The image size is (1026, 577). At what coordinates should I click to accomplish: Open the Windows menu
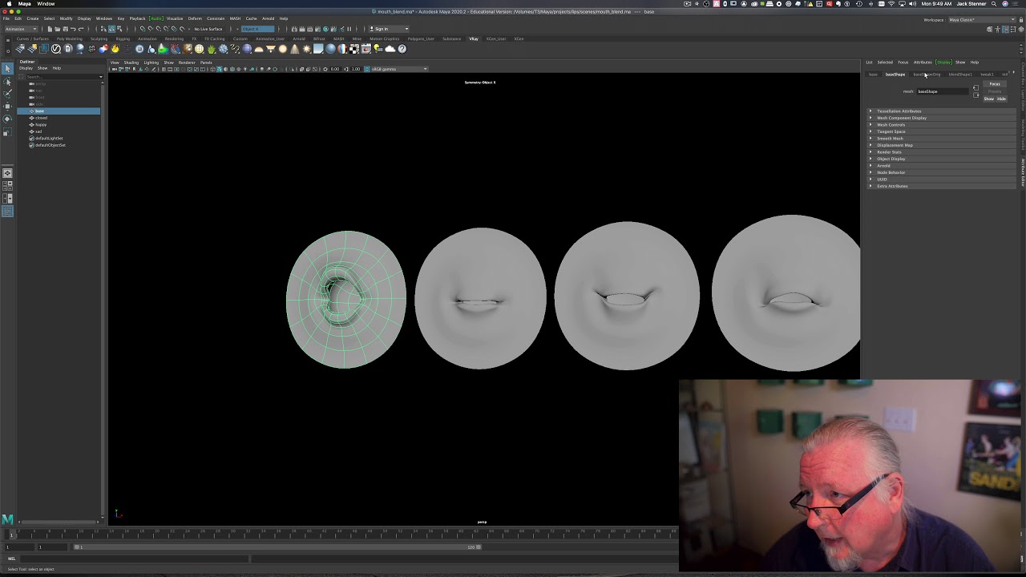[x=104, y=18]
